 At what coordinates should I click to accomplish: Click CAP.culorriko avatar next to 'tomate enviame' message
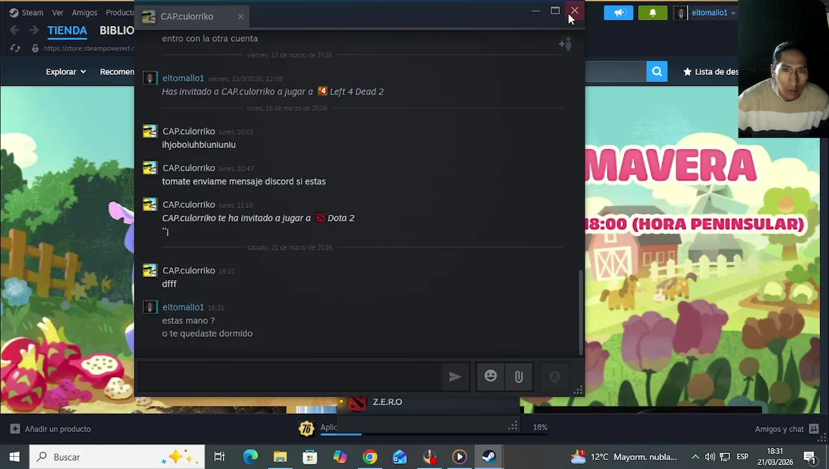click(x=150, y=168)
